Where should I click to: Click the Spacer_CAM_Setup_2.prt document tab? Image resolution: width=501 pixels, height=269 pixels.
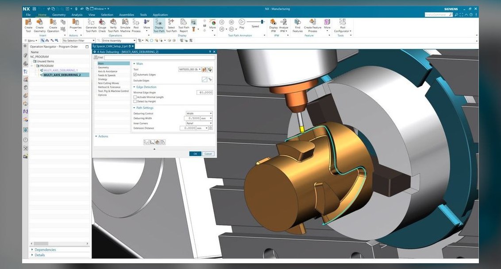point(112,47)
